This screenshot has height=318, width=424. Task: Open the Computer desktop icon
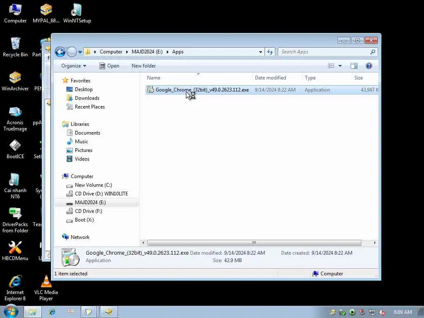(15, 14)
